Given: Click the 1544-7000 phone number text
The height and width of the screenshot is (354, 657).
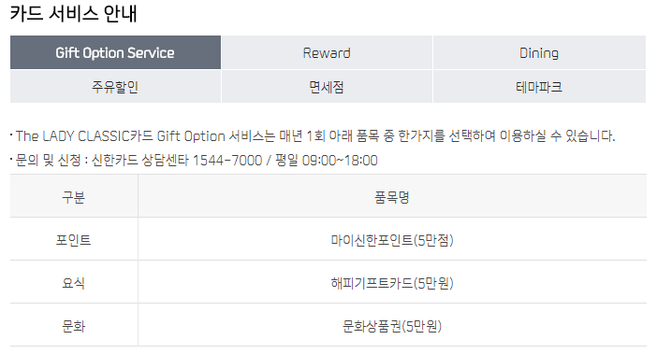Looking at the screenshot, I should (x=227, y=160).
